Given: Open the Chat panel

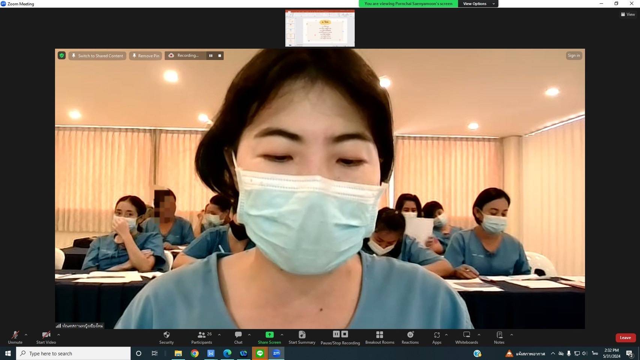Looking at the screenshot, I should 238,335.
